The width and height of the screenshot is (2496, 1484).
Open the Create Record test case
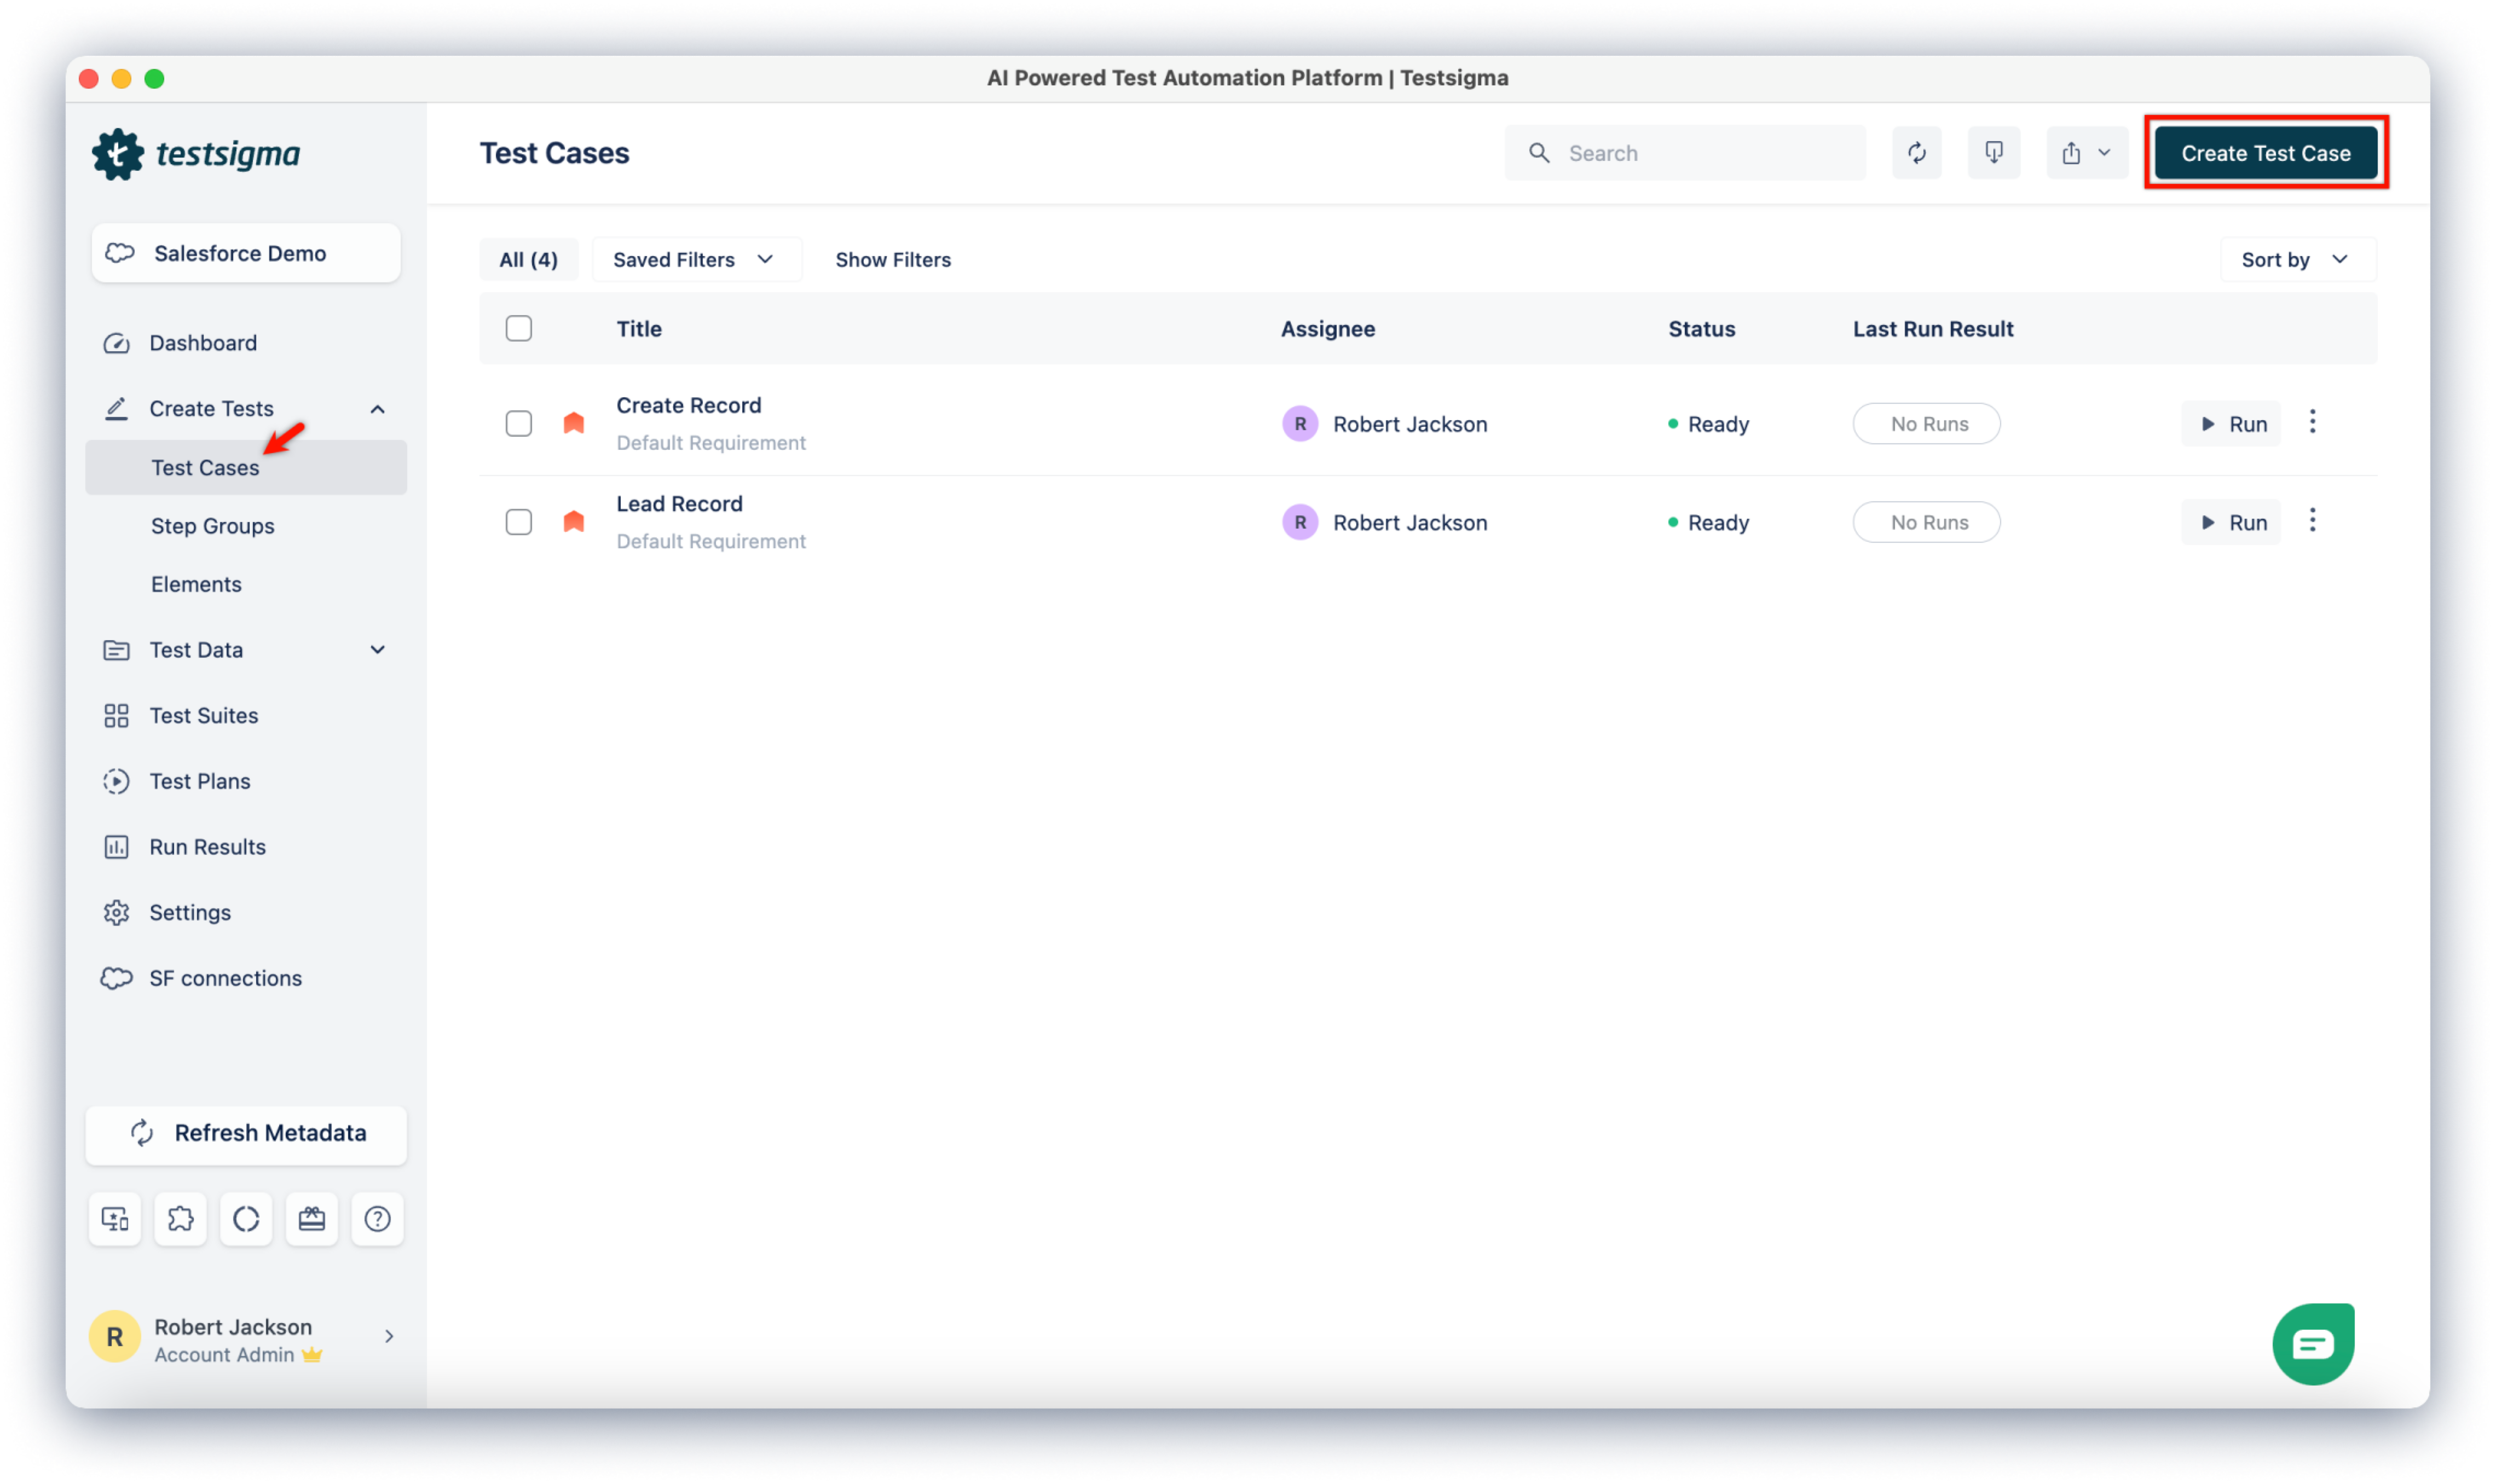pyautogui.click(x=689, y=405)
